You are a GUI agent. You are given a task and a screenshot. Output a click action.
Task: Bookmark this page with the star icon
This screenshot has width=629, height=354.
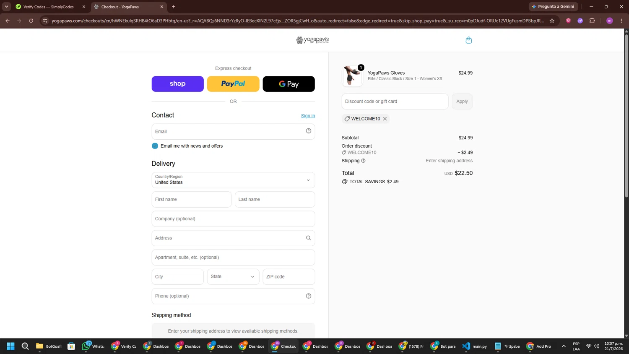[552, 21]
